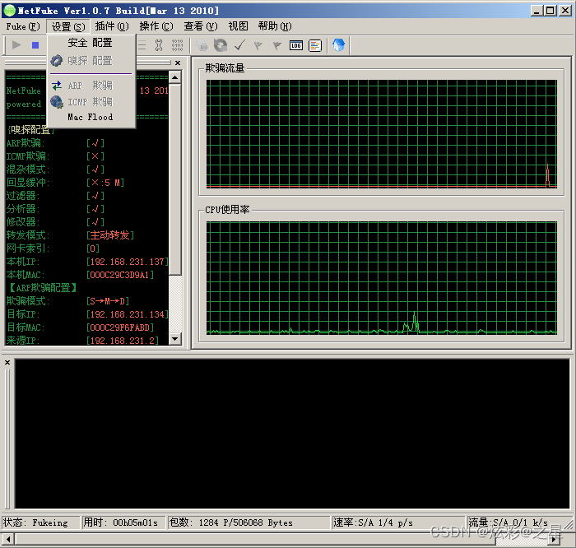The width and height of the screenshot is (576, 548).
Task: Click target IP 192.168.231.134 text
Action: (127, 314)
